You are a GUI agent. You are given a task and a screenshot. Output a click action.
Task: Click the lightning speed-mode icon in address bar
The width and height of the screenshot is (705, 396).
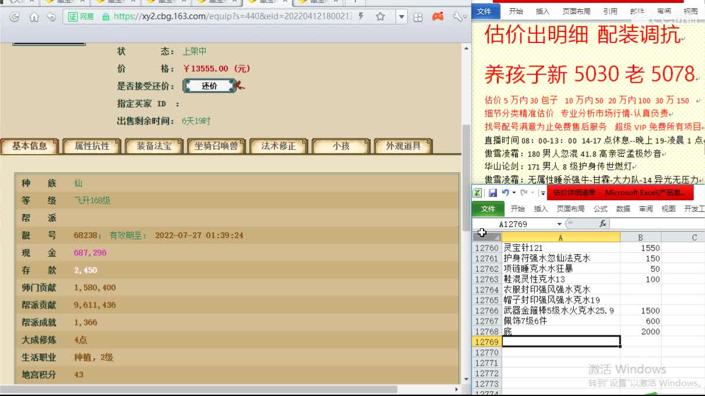tap(361, 17)
